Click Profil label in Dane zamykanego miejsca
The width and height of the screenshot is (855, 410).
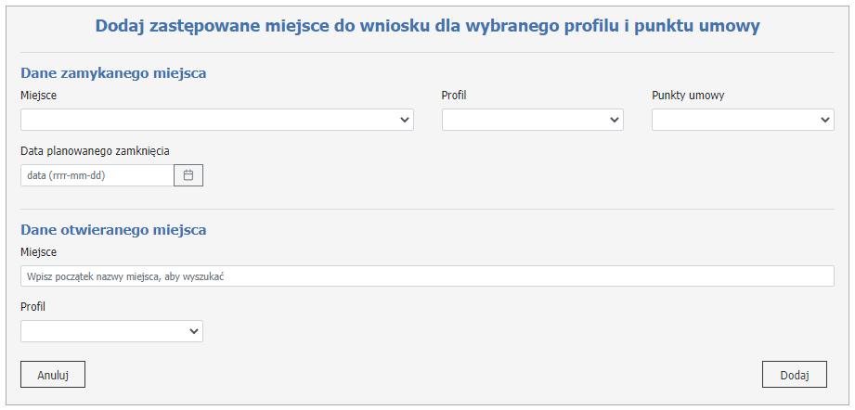[453, 95]
